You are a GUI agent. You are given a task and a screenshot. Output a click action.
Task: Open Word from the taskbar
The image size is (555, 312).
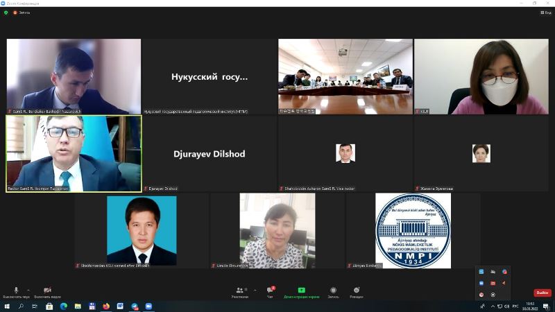coord(120,306)
